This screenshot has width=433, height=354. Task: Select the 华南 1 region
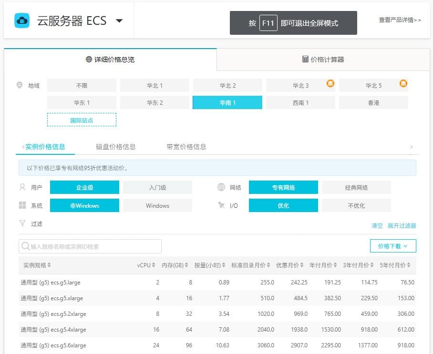point(227,102)
